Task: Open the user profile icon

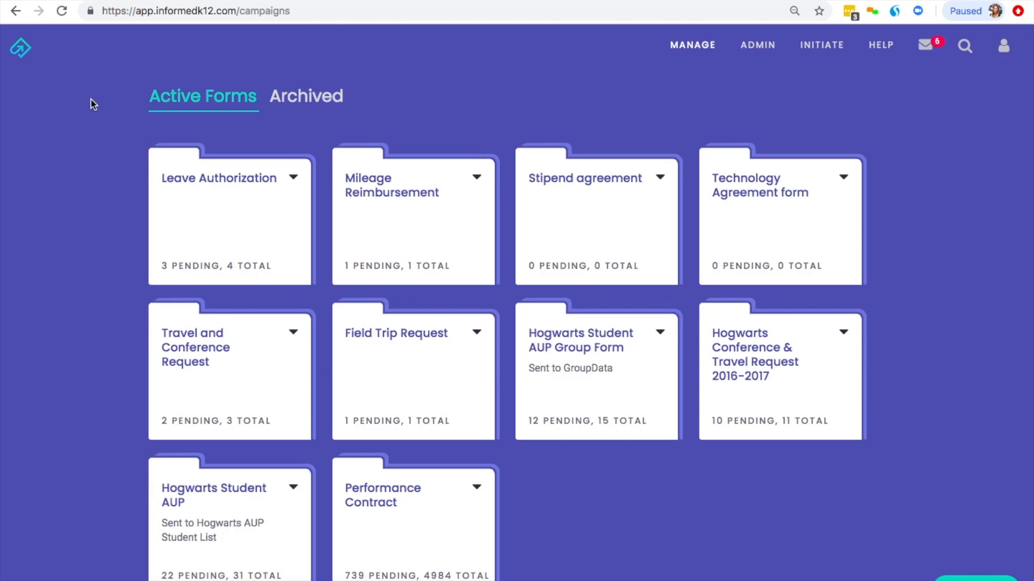Action: [x=1003, y=46]
